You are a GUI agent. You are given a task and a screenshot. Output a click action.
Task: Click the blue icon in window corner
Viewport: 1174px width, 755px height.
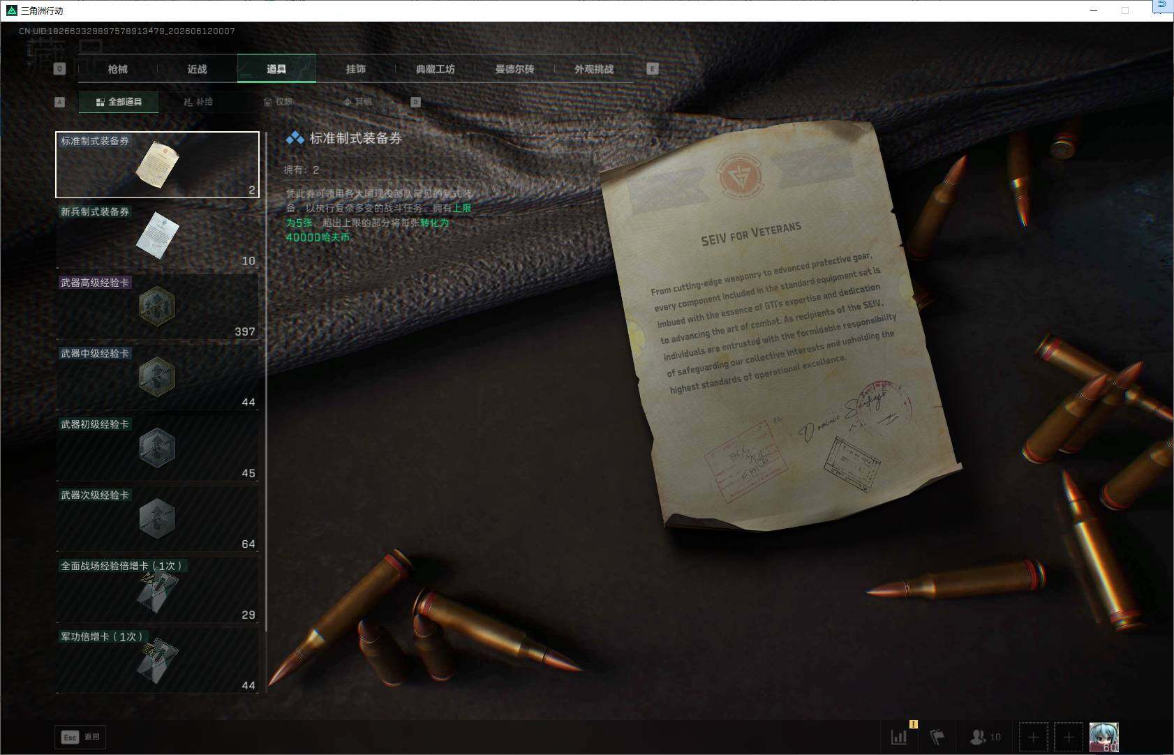point(1162,5)
